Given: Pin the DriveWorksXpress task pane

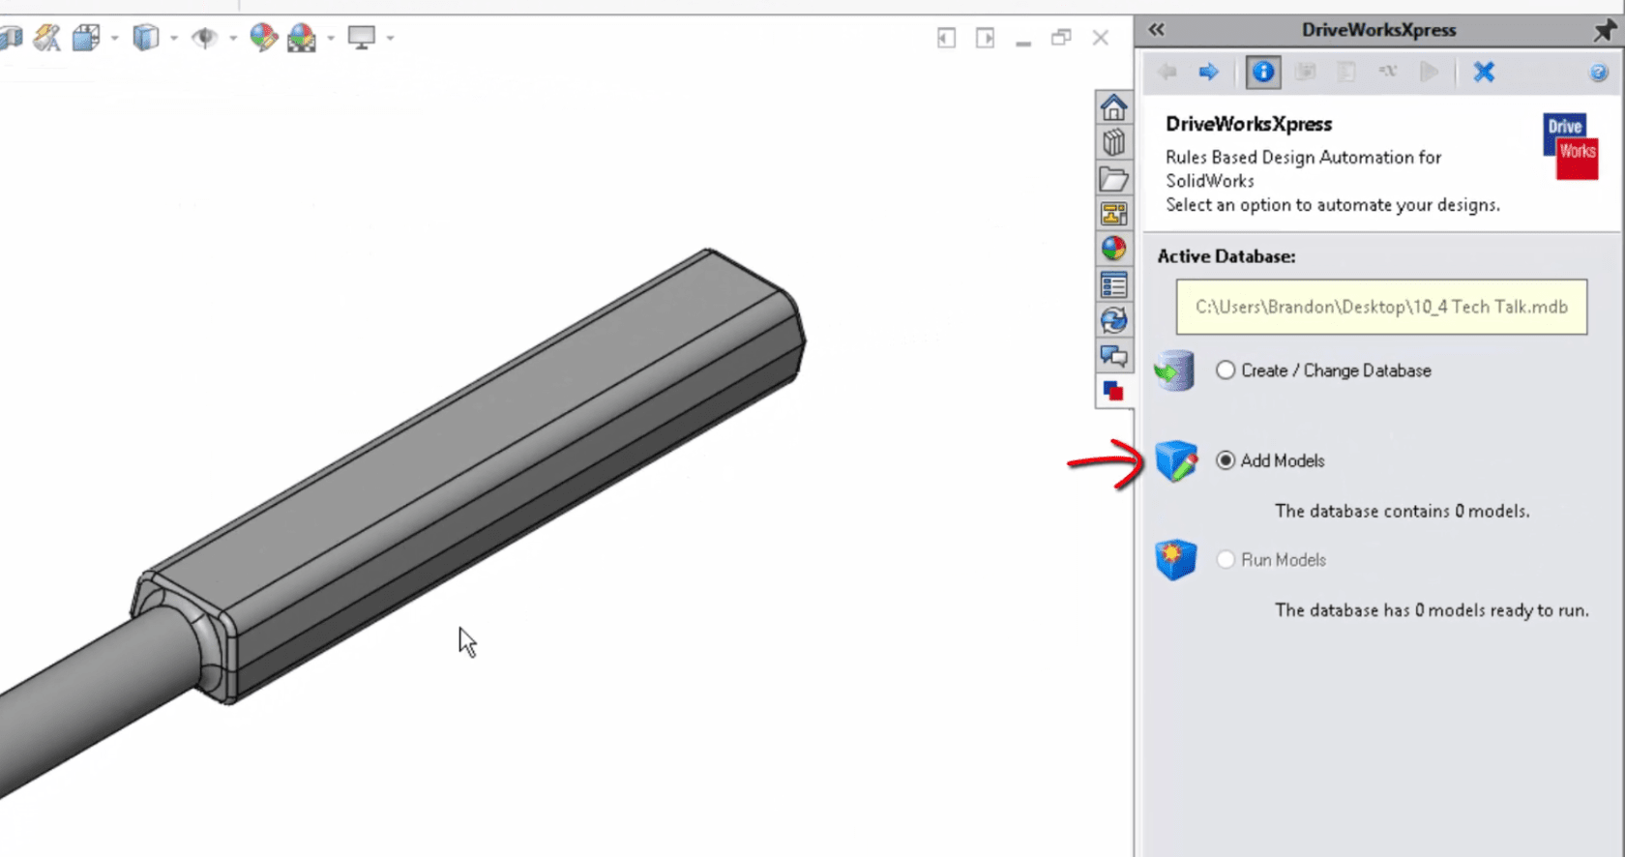Looking at the screenshot, I should (x=1604, y=30).
